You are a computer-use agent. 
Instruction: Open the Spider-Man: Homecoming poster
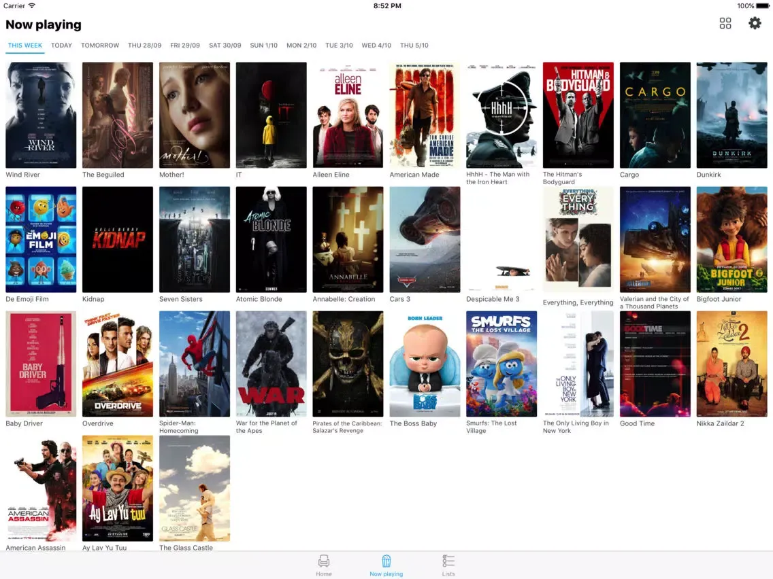194,364
